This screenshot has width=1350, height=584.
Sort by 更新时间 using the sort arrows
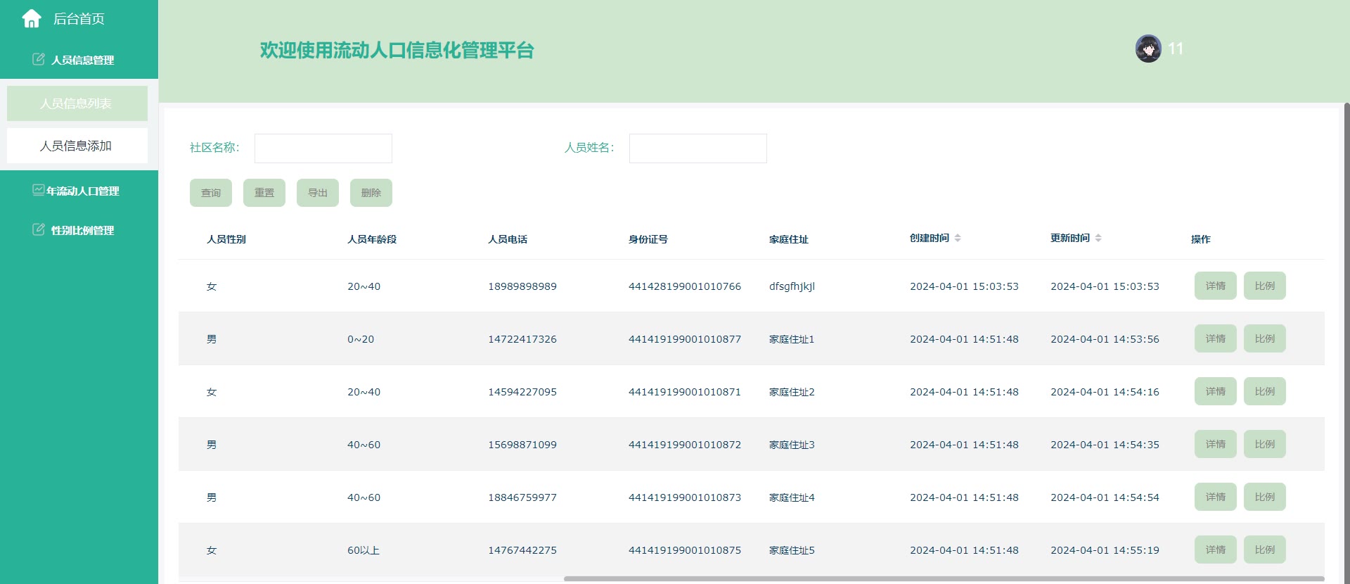click(x=1098, y=238)
